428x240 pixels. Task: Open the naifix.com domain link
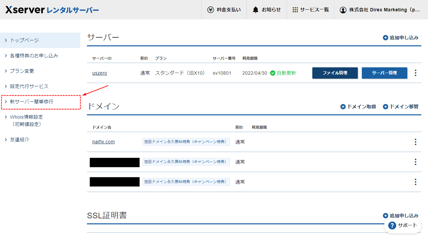click(103, 142)
